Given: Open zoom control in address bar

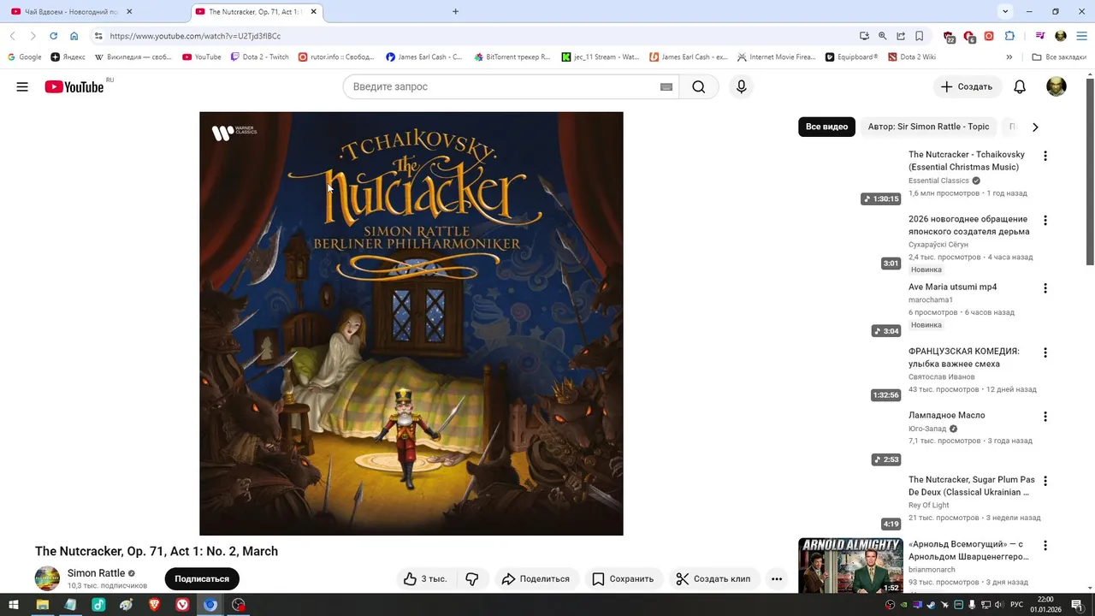Looking at the screenshot, I should click(882, 36).
